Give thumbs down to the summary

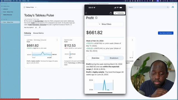tap(40, 27)
